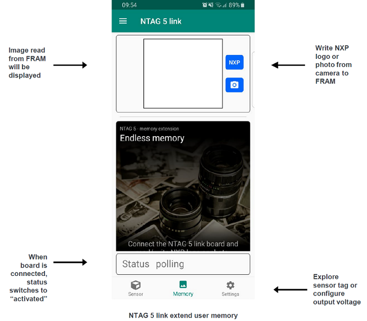The image size is (367, 321).
Task: Open the Sensor tab label
Action: (x=135, y=294)
